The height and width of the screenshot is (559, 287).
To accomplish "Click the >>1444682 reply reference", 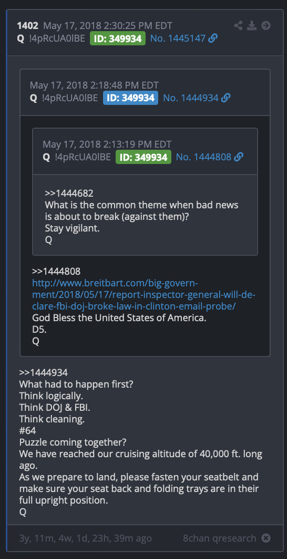I will tap(69, 194).
